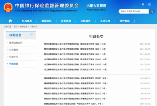Click the 中国银行保险监督管理委员会 title
The width and height of the screenshot is (157, 106).
47,6
